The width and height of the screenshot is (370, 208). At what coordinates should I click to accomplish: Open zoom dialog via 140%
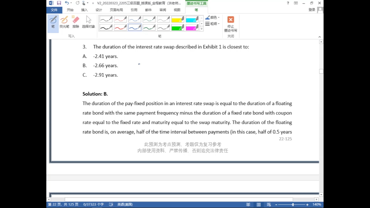(x=317, y=205)
